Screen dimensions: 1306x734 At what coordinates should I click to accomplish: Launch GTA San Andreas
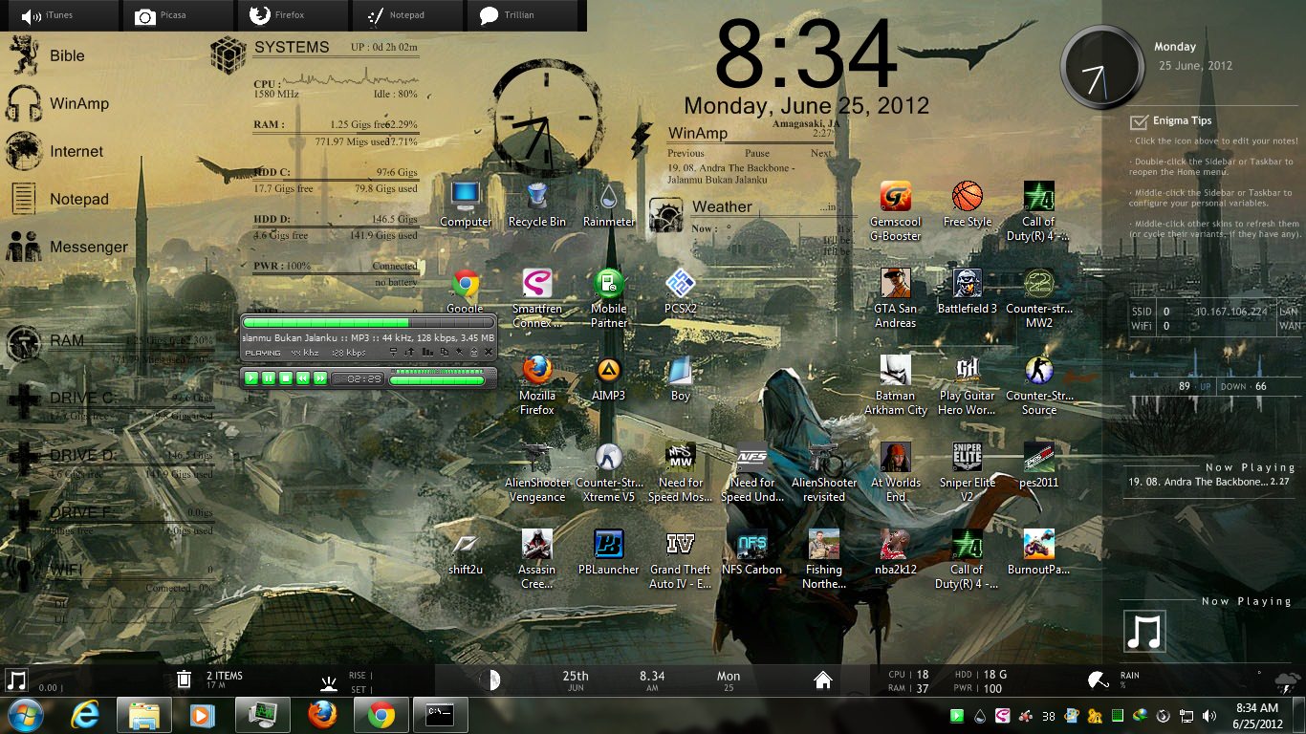pos(896,297)
